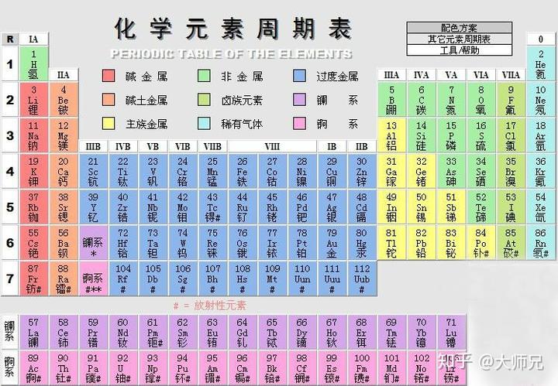Click the Carbon (6 C) element cell

421,100
